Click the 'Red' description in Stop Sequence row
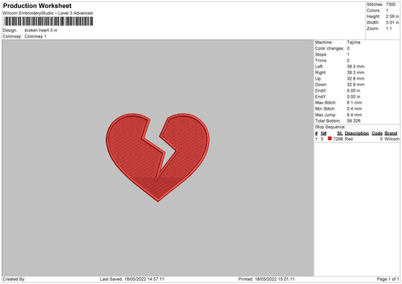This screenshot has width=402, height=284. pyautogui.click(x=348, y=139)
